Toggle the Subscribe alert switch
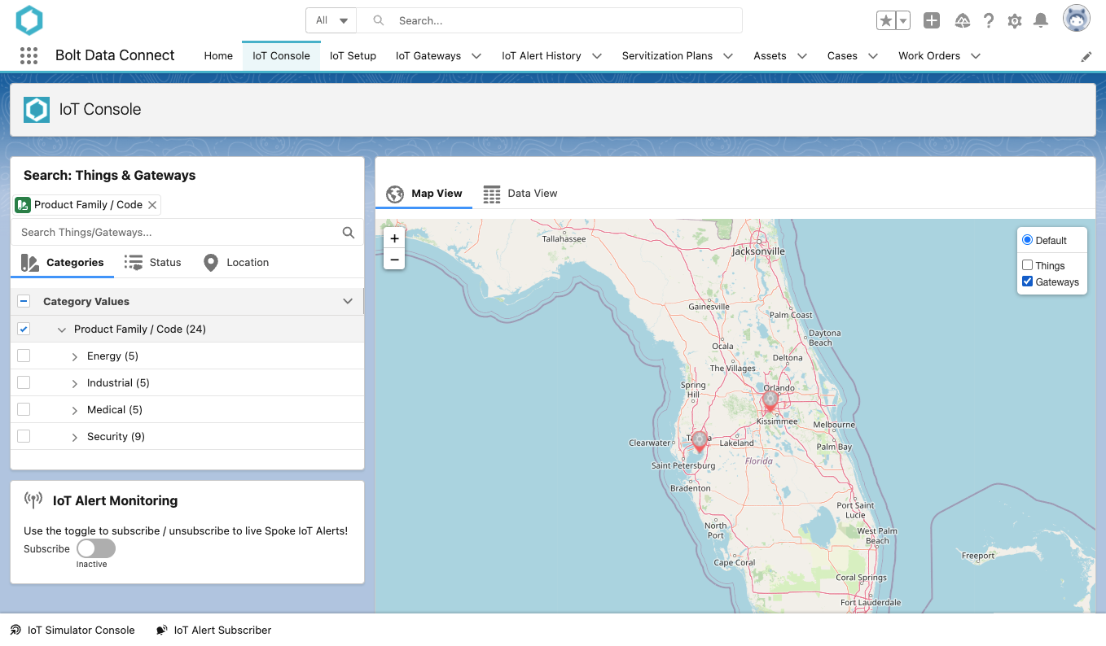Screen dimensions: 1106x646 [96, 548]
